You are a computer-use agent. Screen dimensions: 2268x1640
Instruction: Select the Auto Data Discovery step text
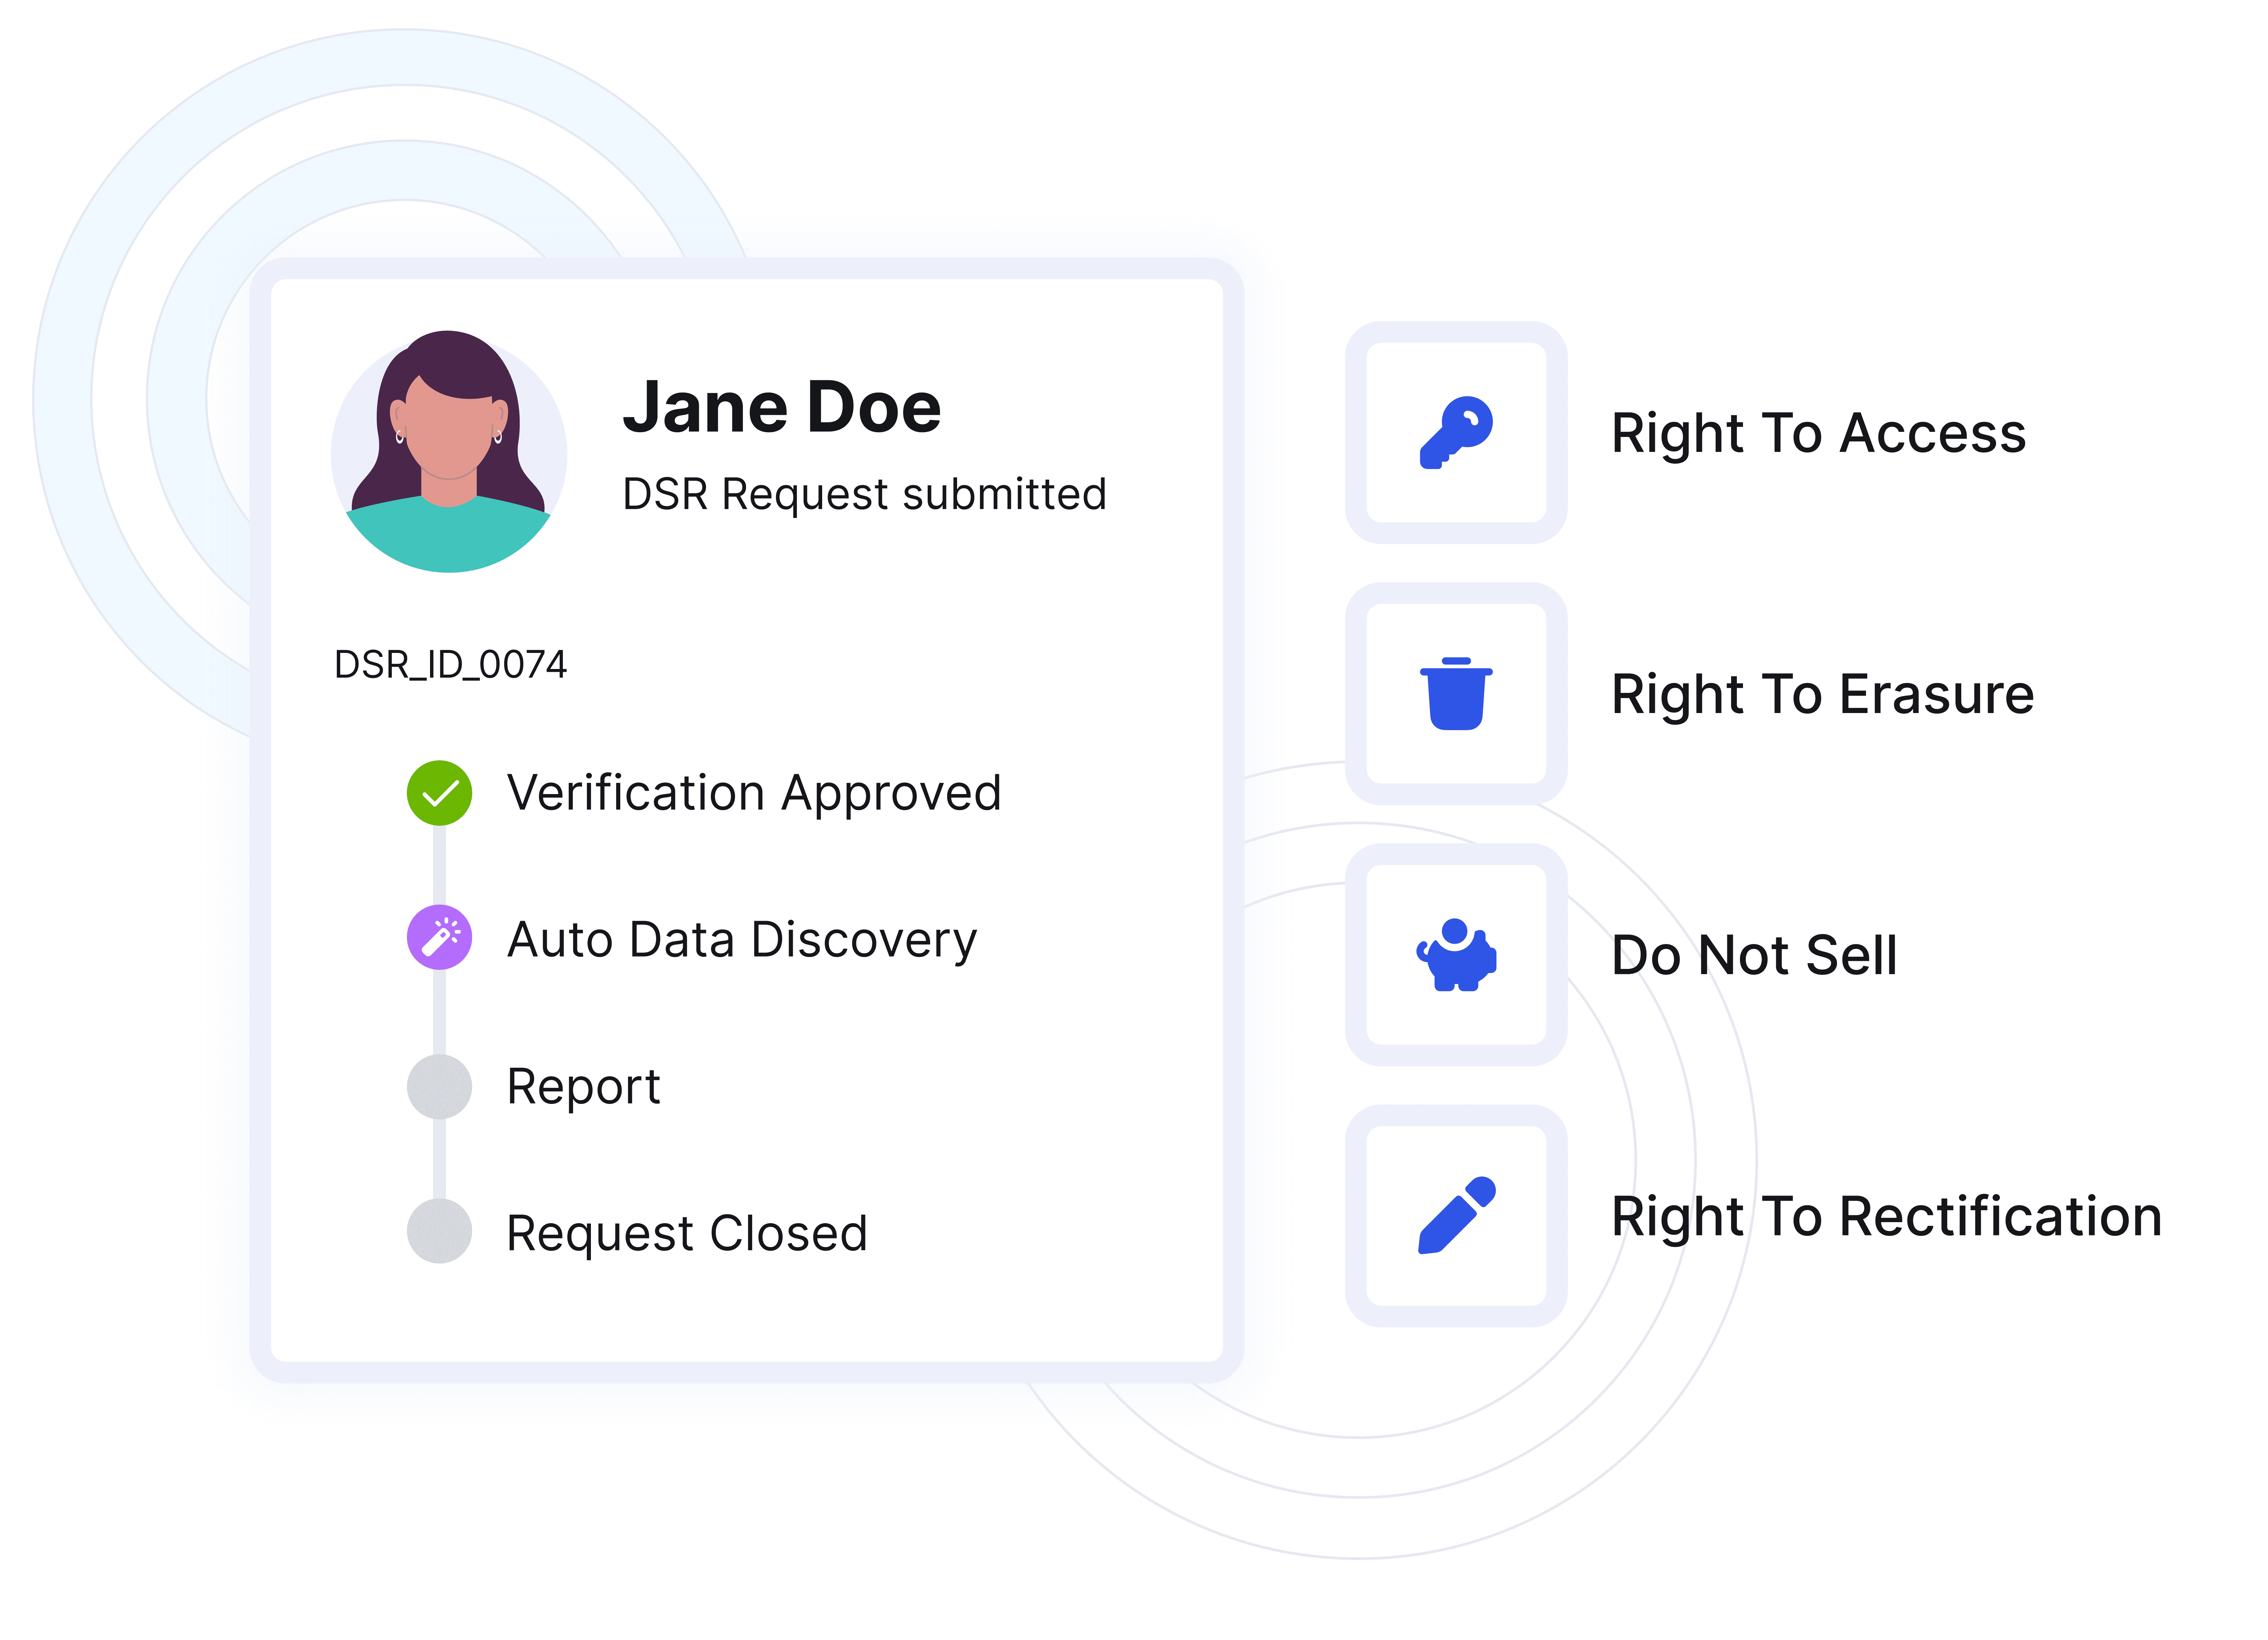tap(742, 940)
